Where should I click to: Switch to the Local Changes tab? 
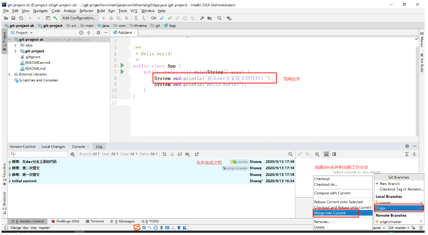coord(53,146)
